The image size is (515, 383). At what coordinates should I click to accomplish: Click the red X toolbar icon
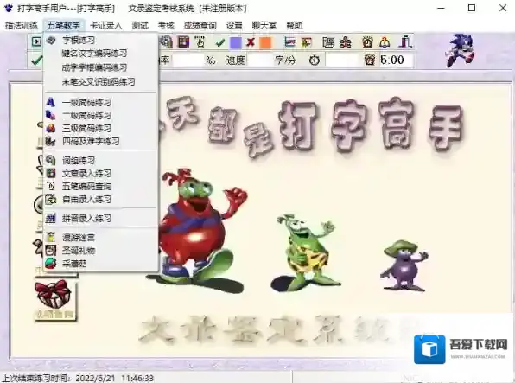point(251,42)
